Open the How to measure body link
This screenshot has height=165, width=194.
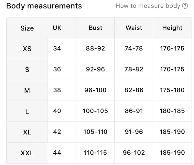[148, 6]
